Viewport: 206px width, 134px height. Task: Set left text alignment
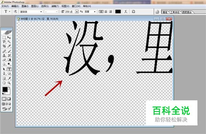(101, 12)
